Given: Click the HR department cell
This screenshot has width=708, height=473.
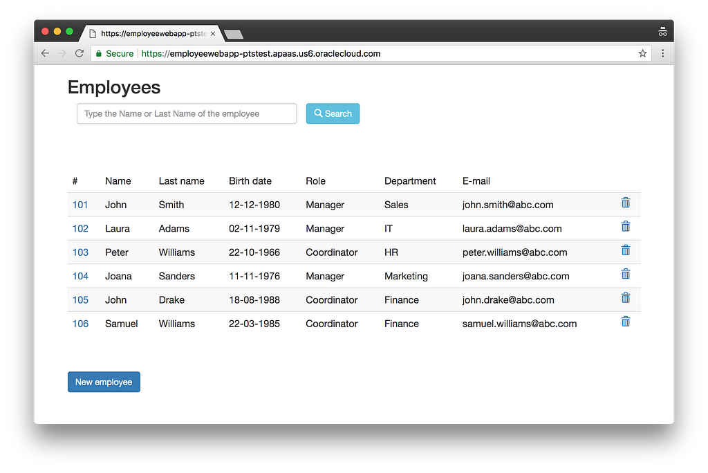Looking at the screenshot, I should pos(391,252).
